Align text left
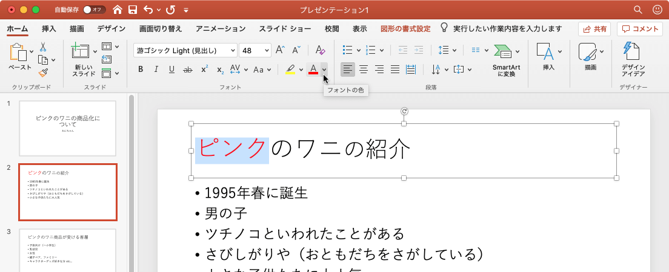Viewport: 669px width, 272px height. [348, 70]
